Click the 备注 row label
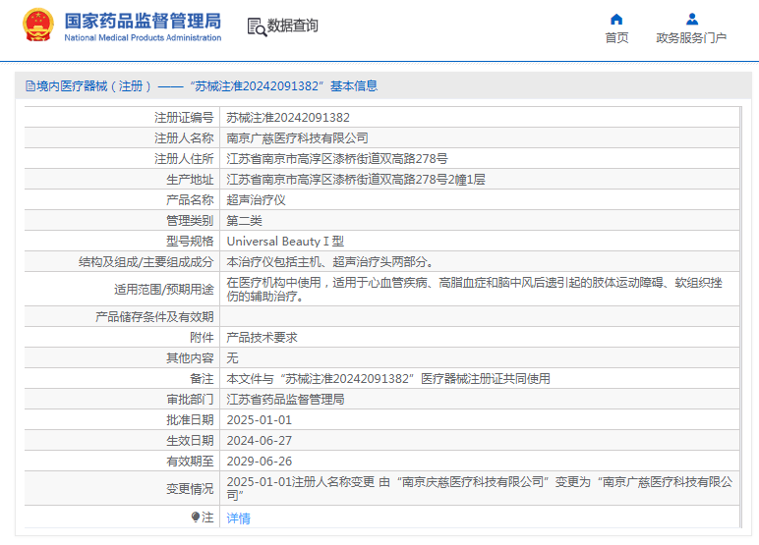Screen dimensions: 759x545 202,379
